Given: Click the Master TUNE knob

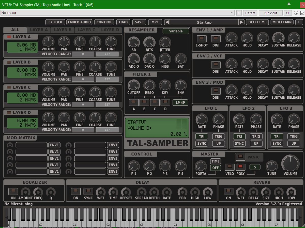Looking at the screenshot, I should [272, 166].
